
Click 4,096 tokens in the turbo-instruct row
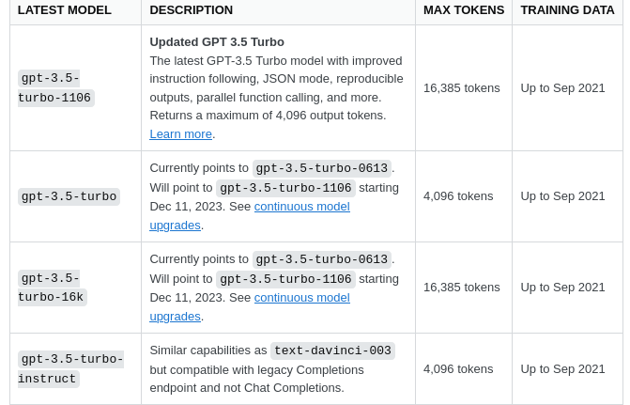coord(458,369)
